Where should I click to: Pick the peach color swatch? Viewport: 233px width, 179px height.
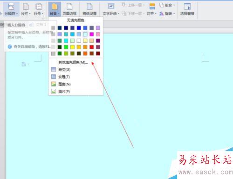pos(91,40)
